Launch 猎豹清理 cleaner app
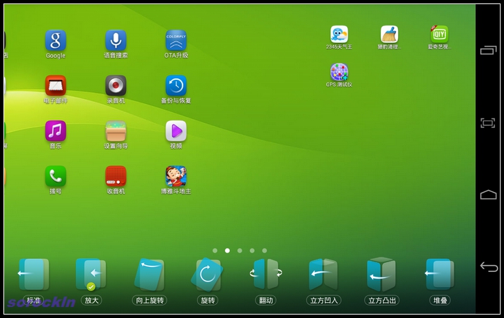 389,34
